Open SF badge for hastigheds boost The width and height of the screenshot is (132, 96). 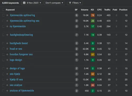click(x=77, y=43)
